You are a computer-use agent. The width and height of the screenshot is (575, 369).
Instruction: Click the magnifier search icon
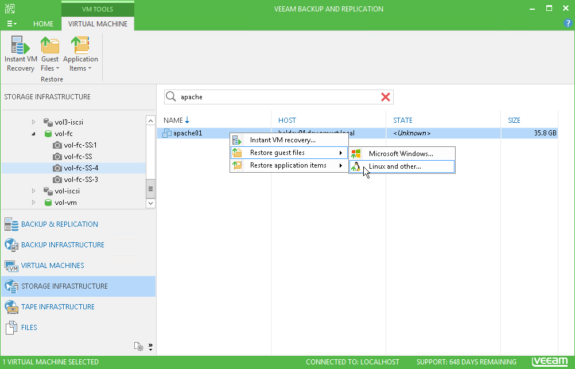tap(171, 96)
